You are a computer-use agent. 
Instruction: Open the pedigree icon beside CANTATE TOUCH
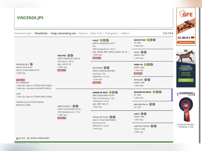(152, 126)
